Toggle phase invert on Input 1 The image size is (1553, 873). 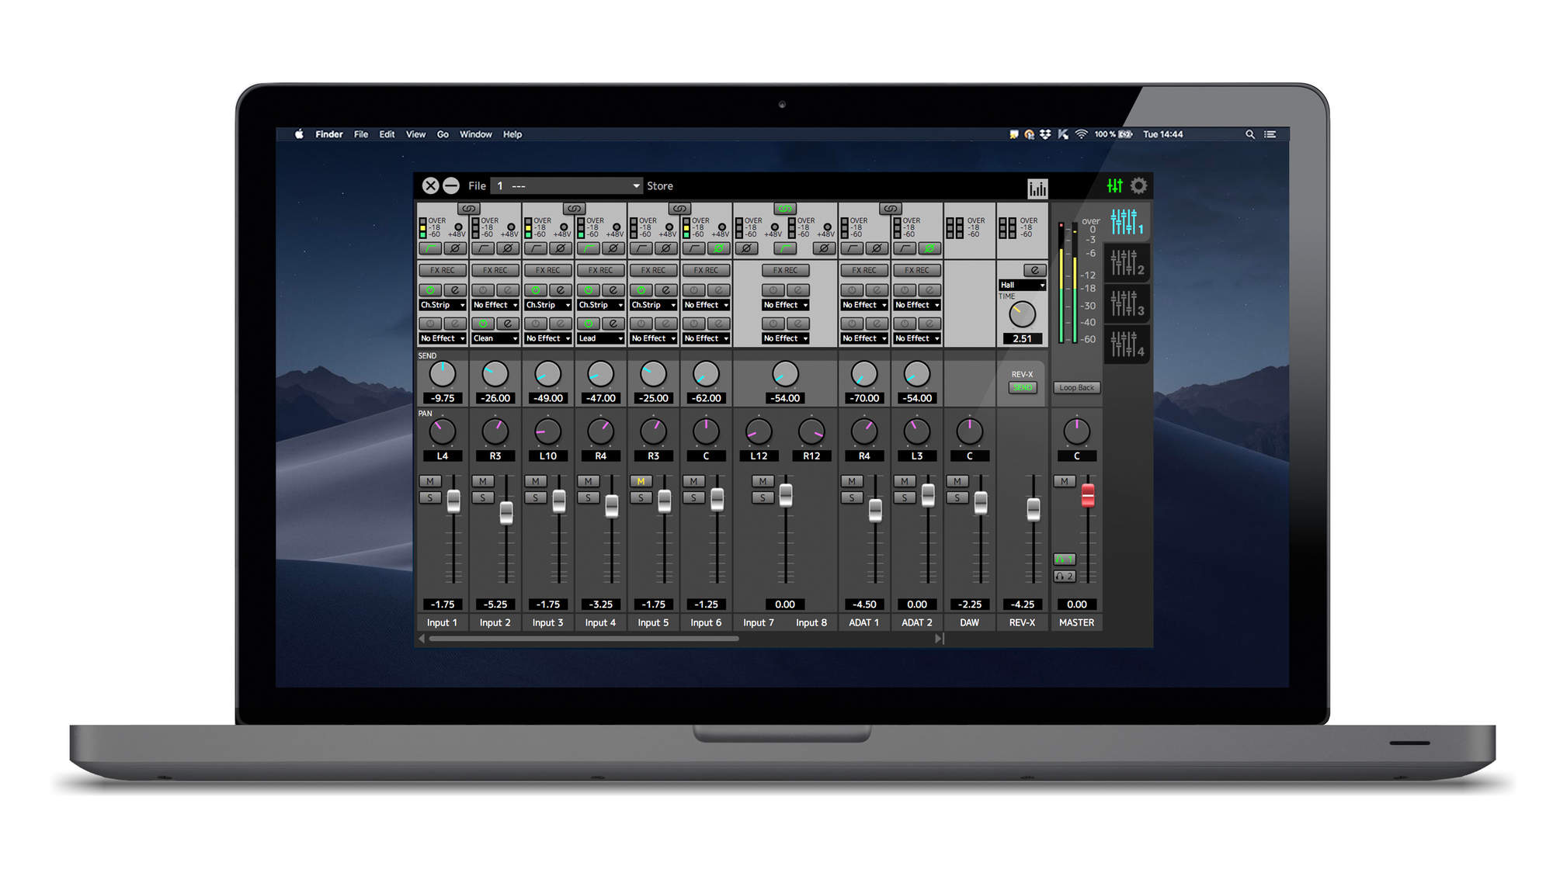click(x=455, y=248)
